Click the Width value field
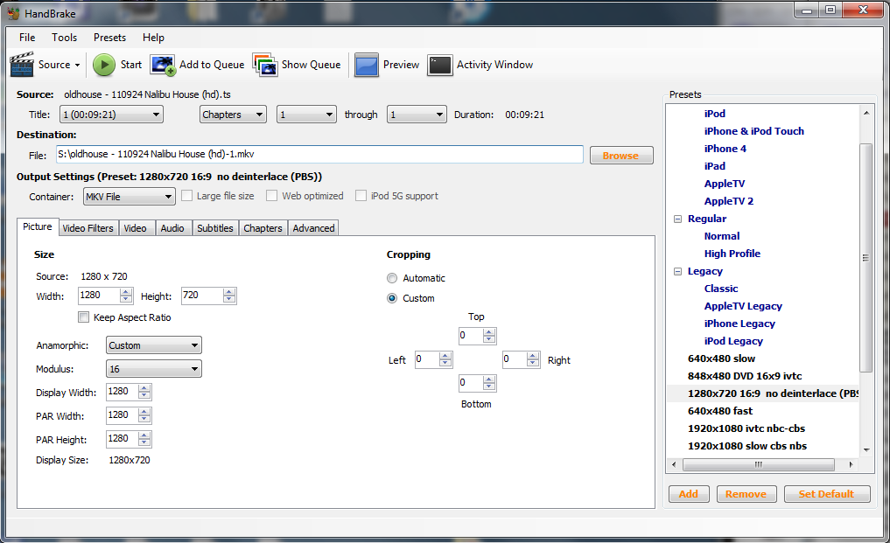Image resolution: width=890 pixels, height=543 pixels. (x=106, y=296)
